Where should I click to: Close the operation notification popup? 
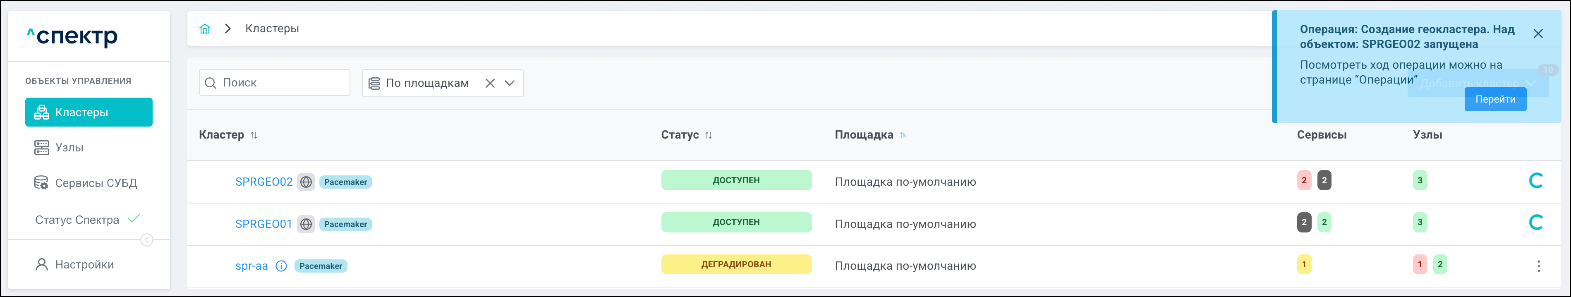point(1538,34)
